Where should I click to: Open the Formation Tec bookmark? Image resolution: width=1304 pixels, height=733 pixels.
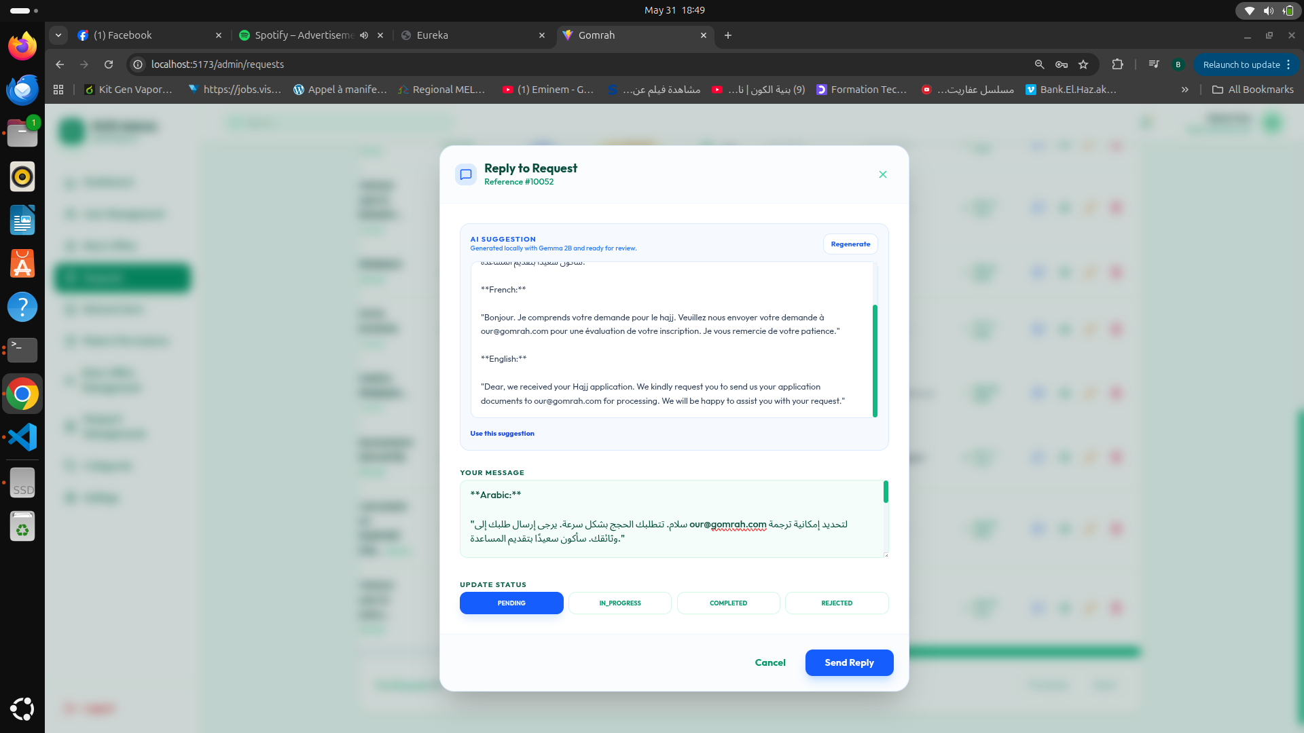click(x=861, y=90)
